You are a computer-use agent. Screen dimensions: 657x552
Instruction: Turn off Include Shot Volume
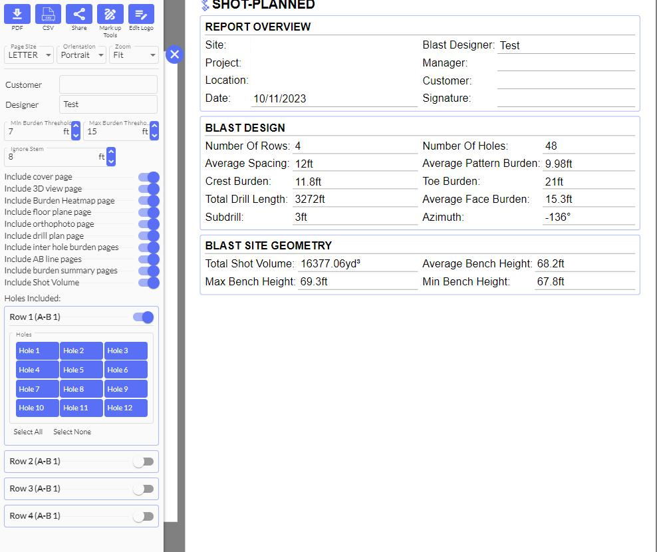coord(148,283)
